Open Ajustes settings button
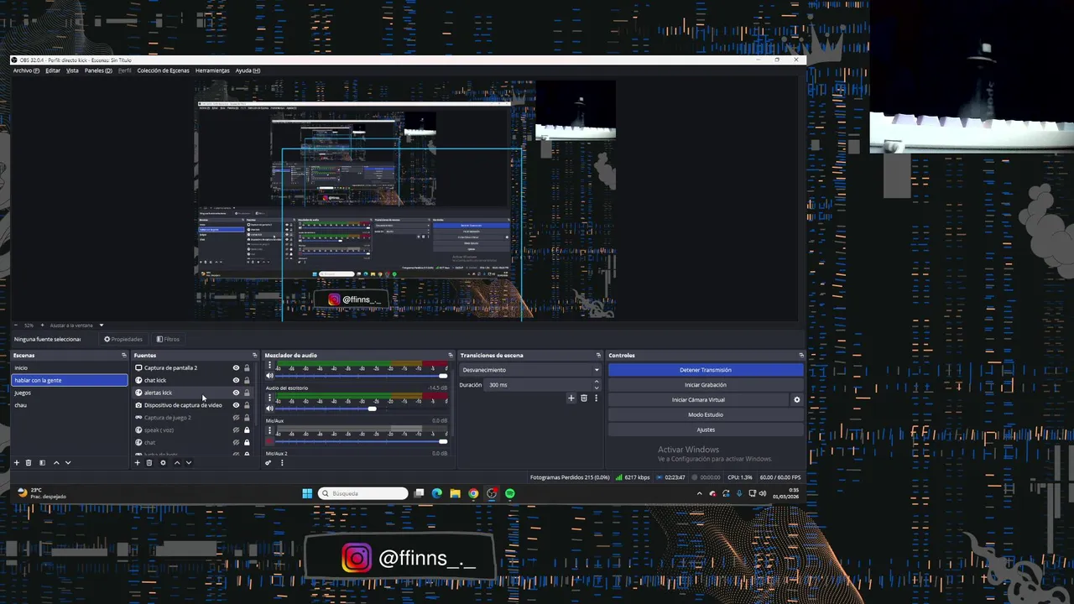Image resolution: width=1074 pixels, height=604 pixels. click(706, 430)
